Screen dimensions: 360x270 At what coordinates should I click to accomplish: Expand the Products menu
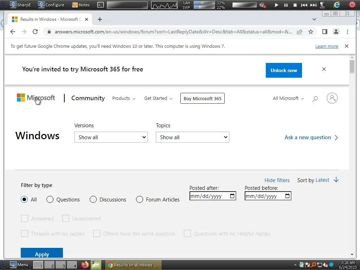coord(123,98)
